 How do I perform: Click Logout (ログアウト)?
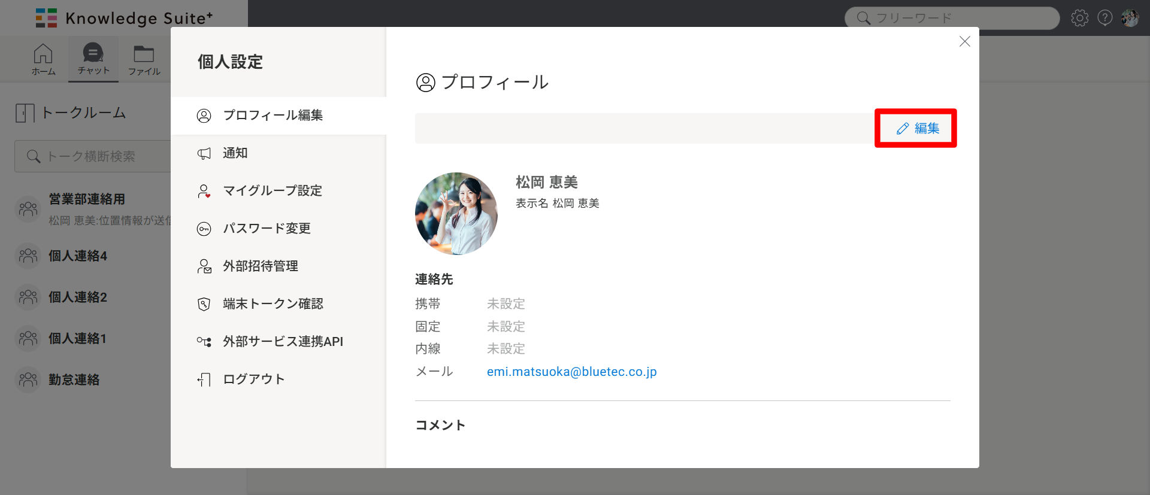click(253, 379)
